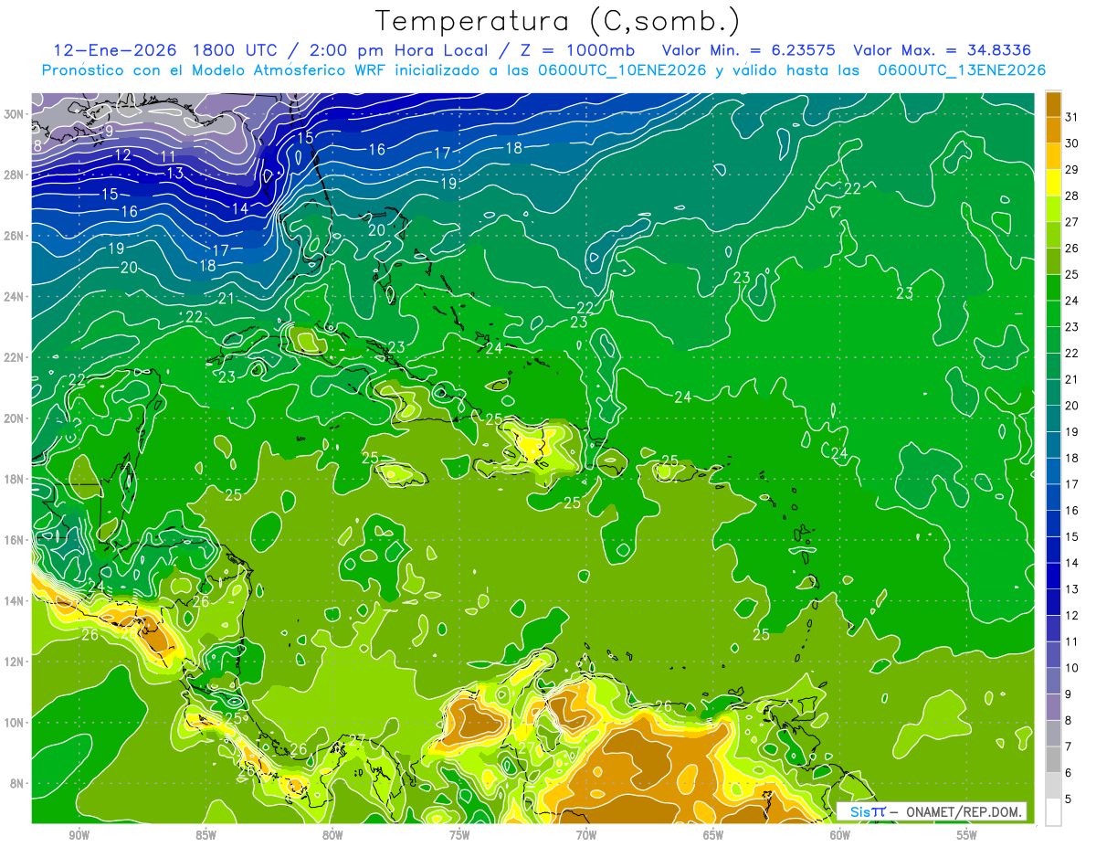Click 'Valor Min. = 6.23575' in header
The height and width of the screenshot is (847, 1096).
pyautogui.click(x=749, y=49)
